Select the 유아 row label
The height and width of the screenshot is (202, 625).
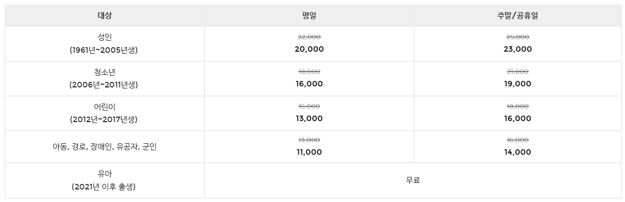tap(104, 174)
